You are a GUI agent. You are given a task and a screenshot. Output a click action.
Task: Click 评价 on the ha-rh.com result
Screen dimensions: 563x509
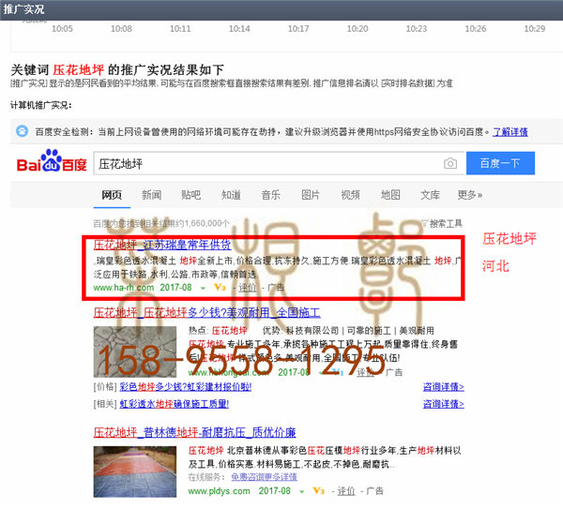(248, 288)
